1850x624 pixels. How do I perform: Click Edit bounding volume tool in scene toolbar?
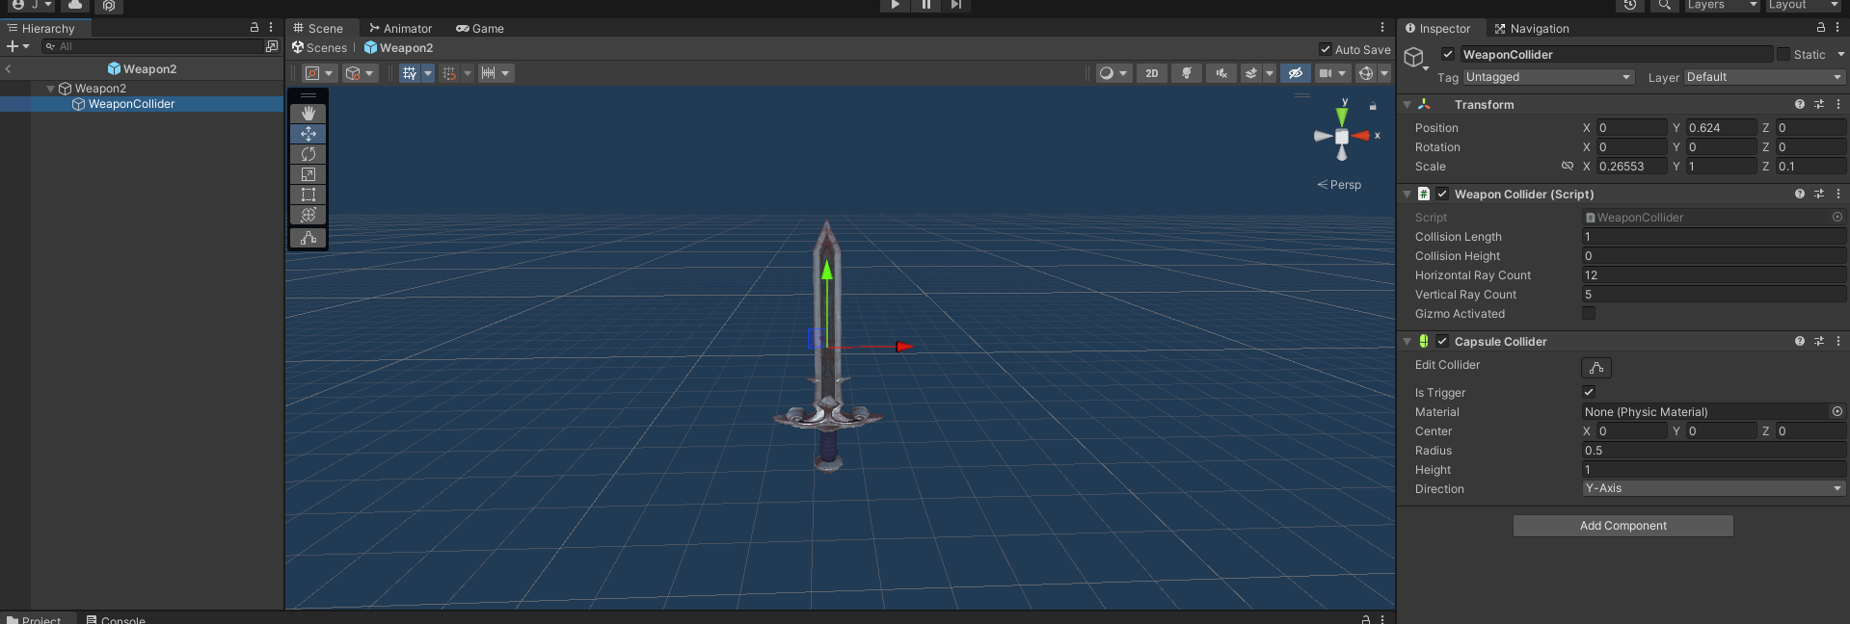pos(308,238)
